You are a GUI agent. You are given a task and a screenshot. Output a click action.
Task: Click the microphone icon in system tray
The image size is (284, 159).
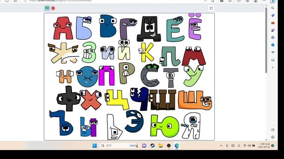click(x=227, y=146)
